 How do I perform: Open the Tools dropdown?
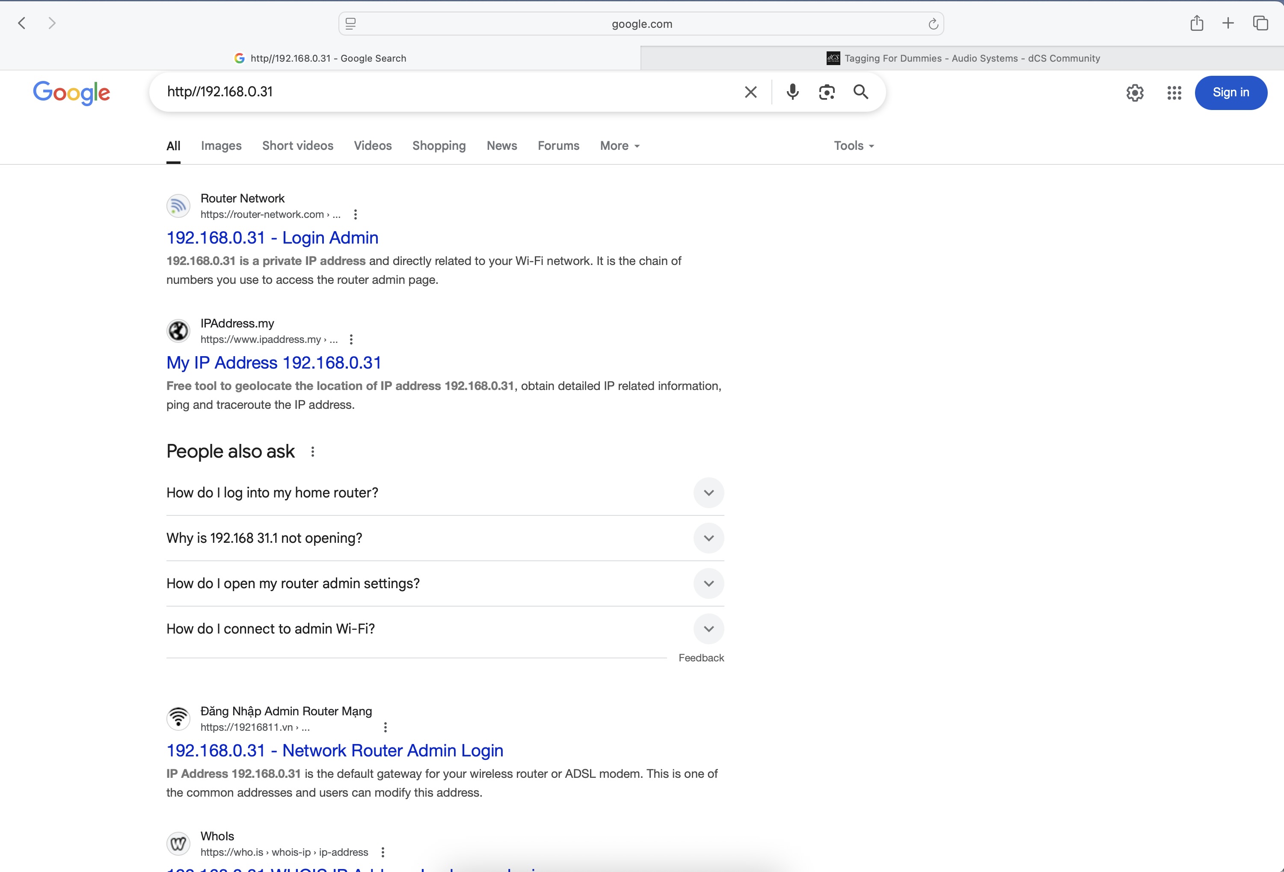854,146
